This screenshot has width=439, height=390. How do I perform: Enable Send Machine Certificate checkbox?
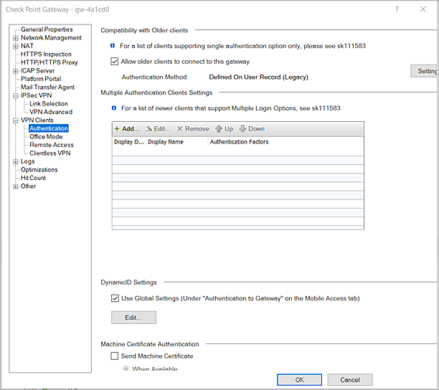[x=115, y=356]
